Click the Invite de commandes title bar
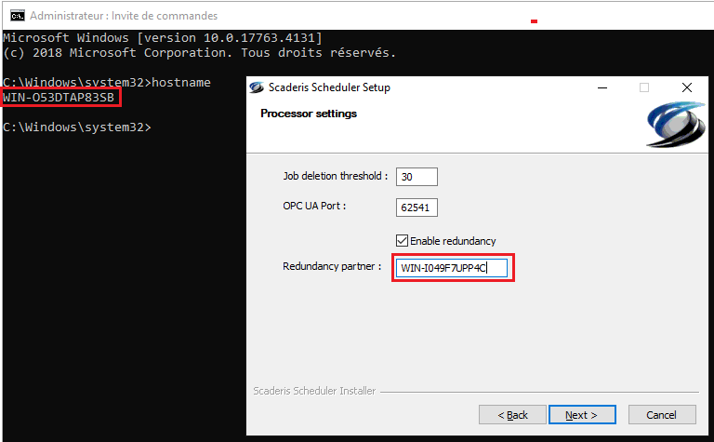The image size is (714, 442). 279,15
